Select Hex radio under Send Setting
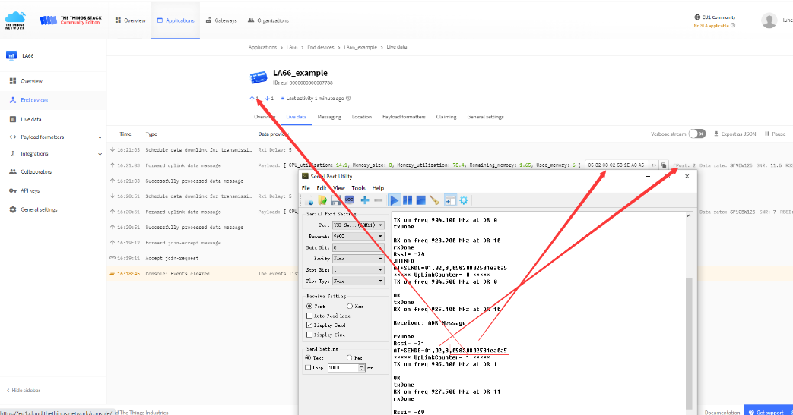793x415 pixels. [349, 357]
